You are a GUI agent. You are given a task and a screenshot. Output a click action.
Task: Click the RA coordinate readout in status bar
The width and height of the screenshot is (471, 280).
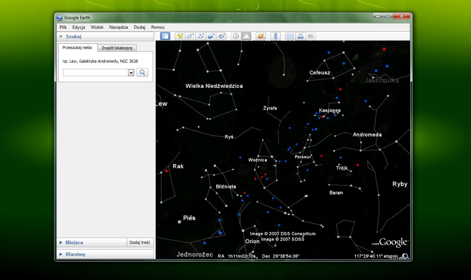pyautogui.click(x=237, y=256)
